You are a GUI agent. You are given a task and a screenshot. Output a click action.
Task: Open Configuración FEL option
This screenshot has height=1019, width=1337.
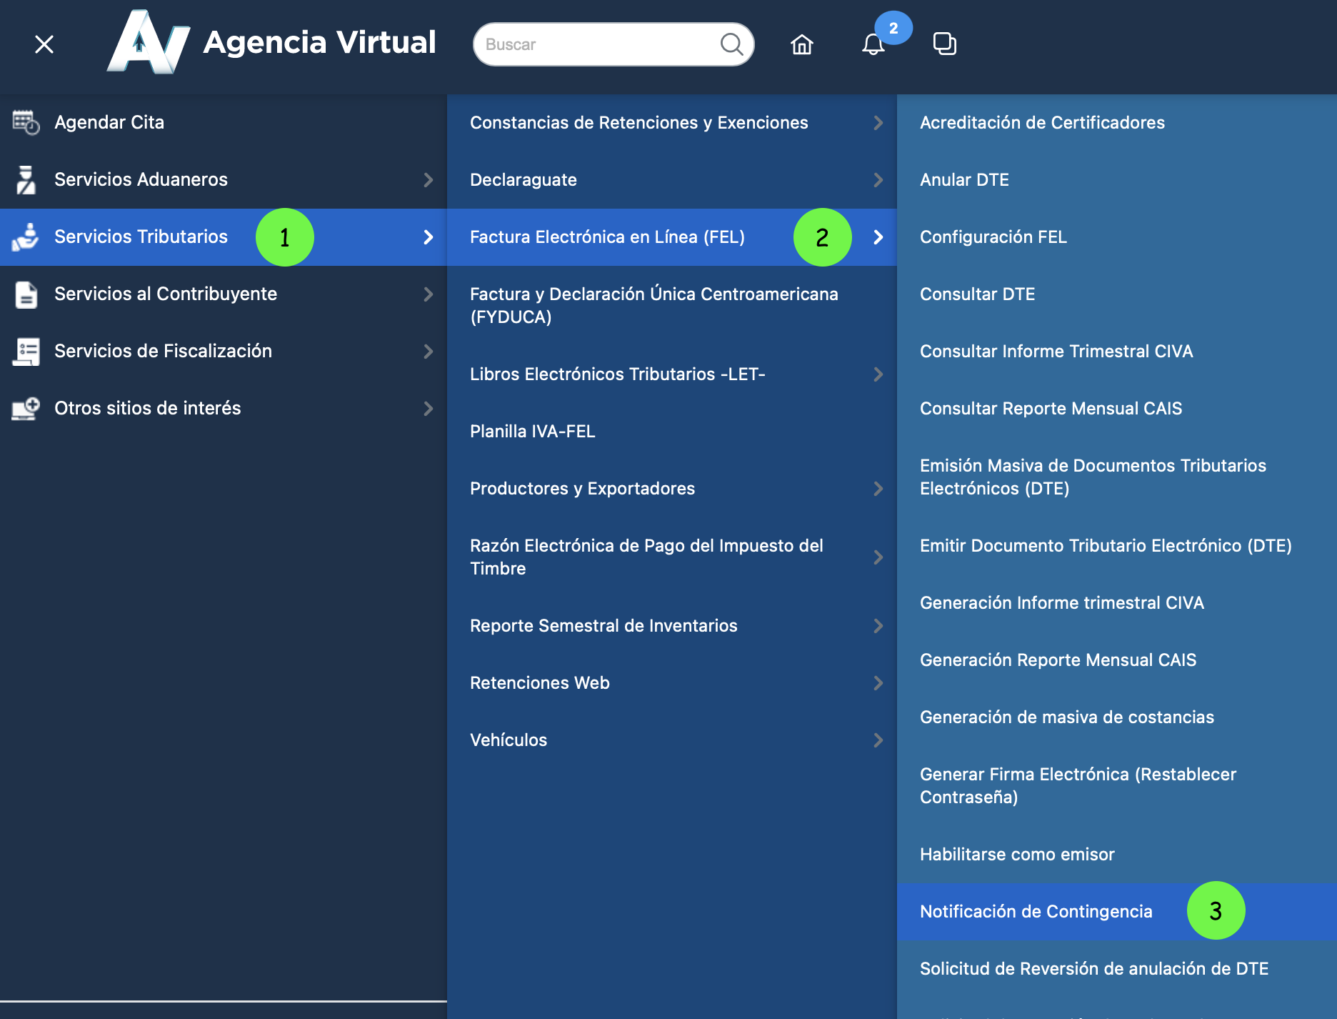coord(1117,237)
